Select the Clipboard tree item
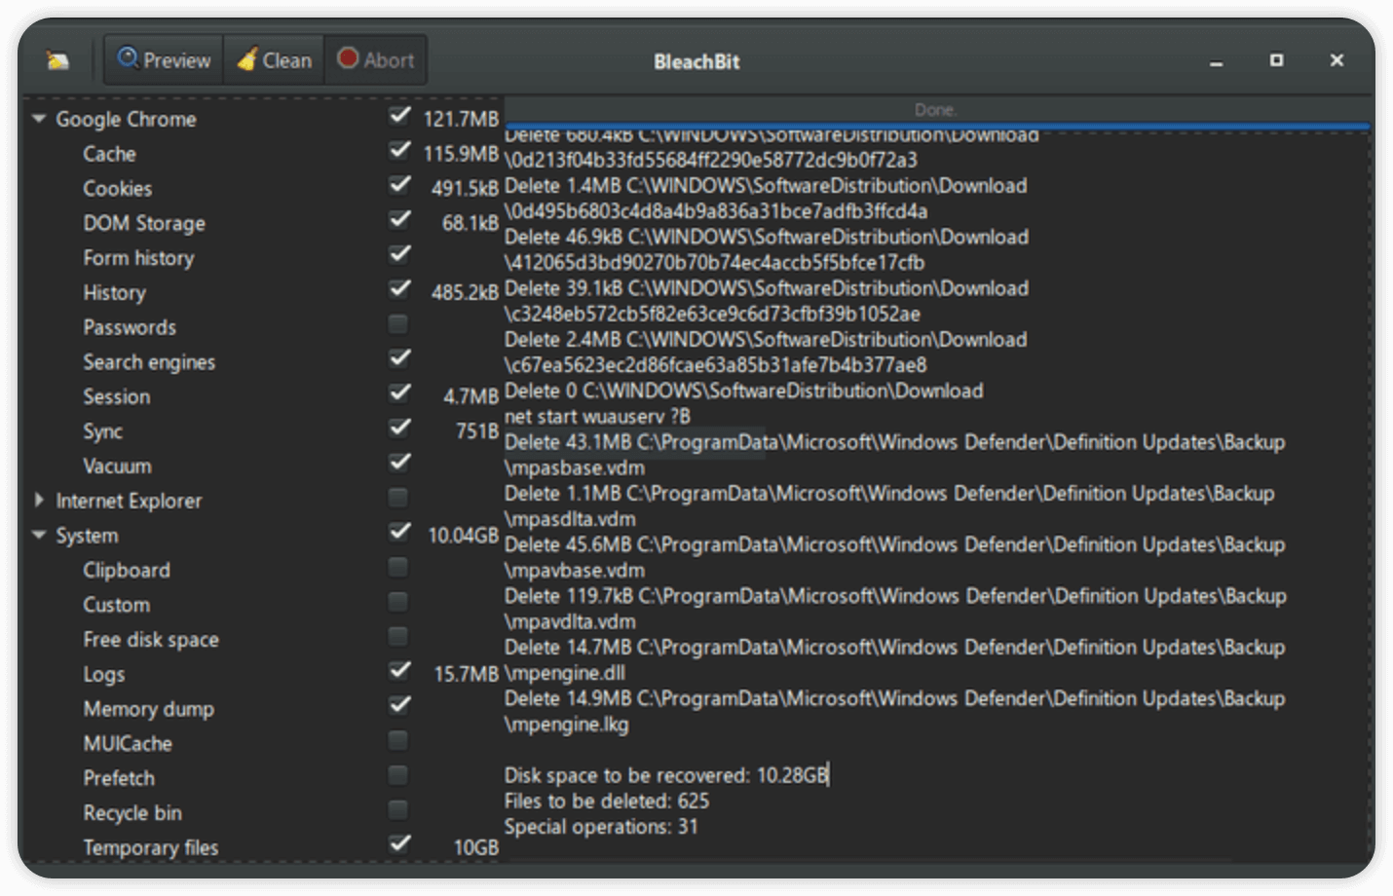1393x896 pixels. point(126,570)
